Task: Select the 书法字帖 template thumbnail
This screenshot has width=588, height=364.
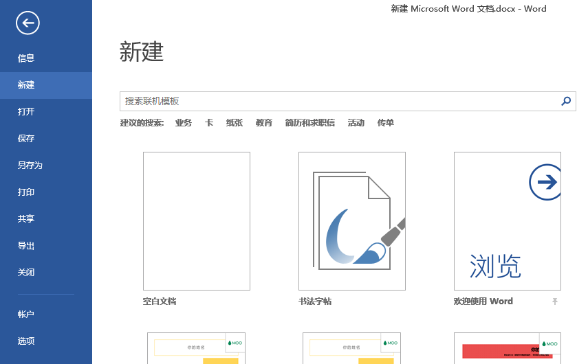Action: [352, 221]
